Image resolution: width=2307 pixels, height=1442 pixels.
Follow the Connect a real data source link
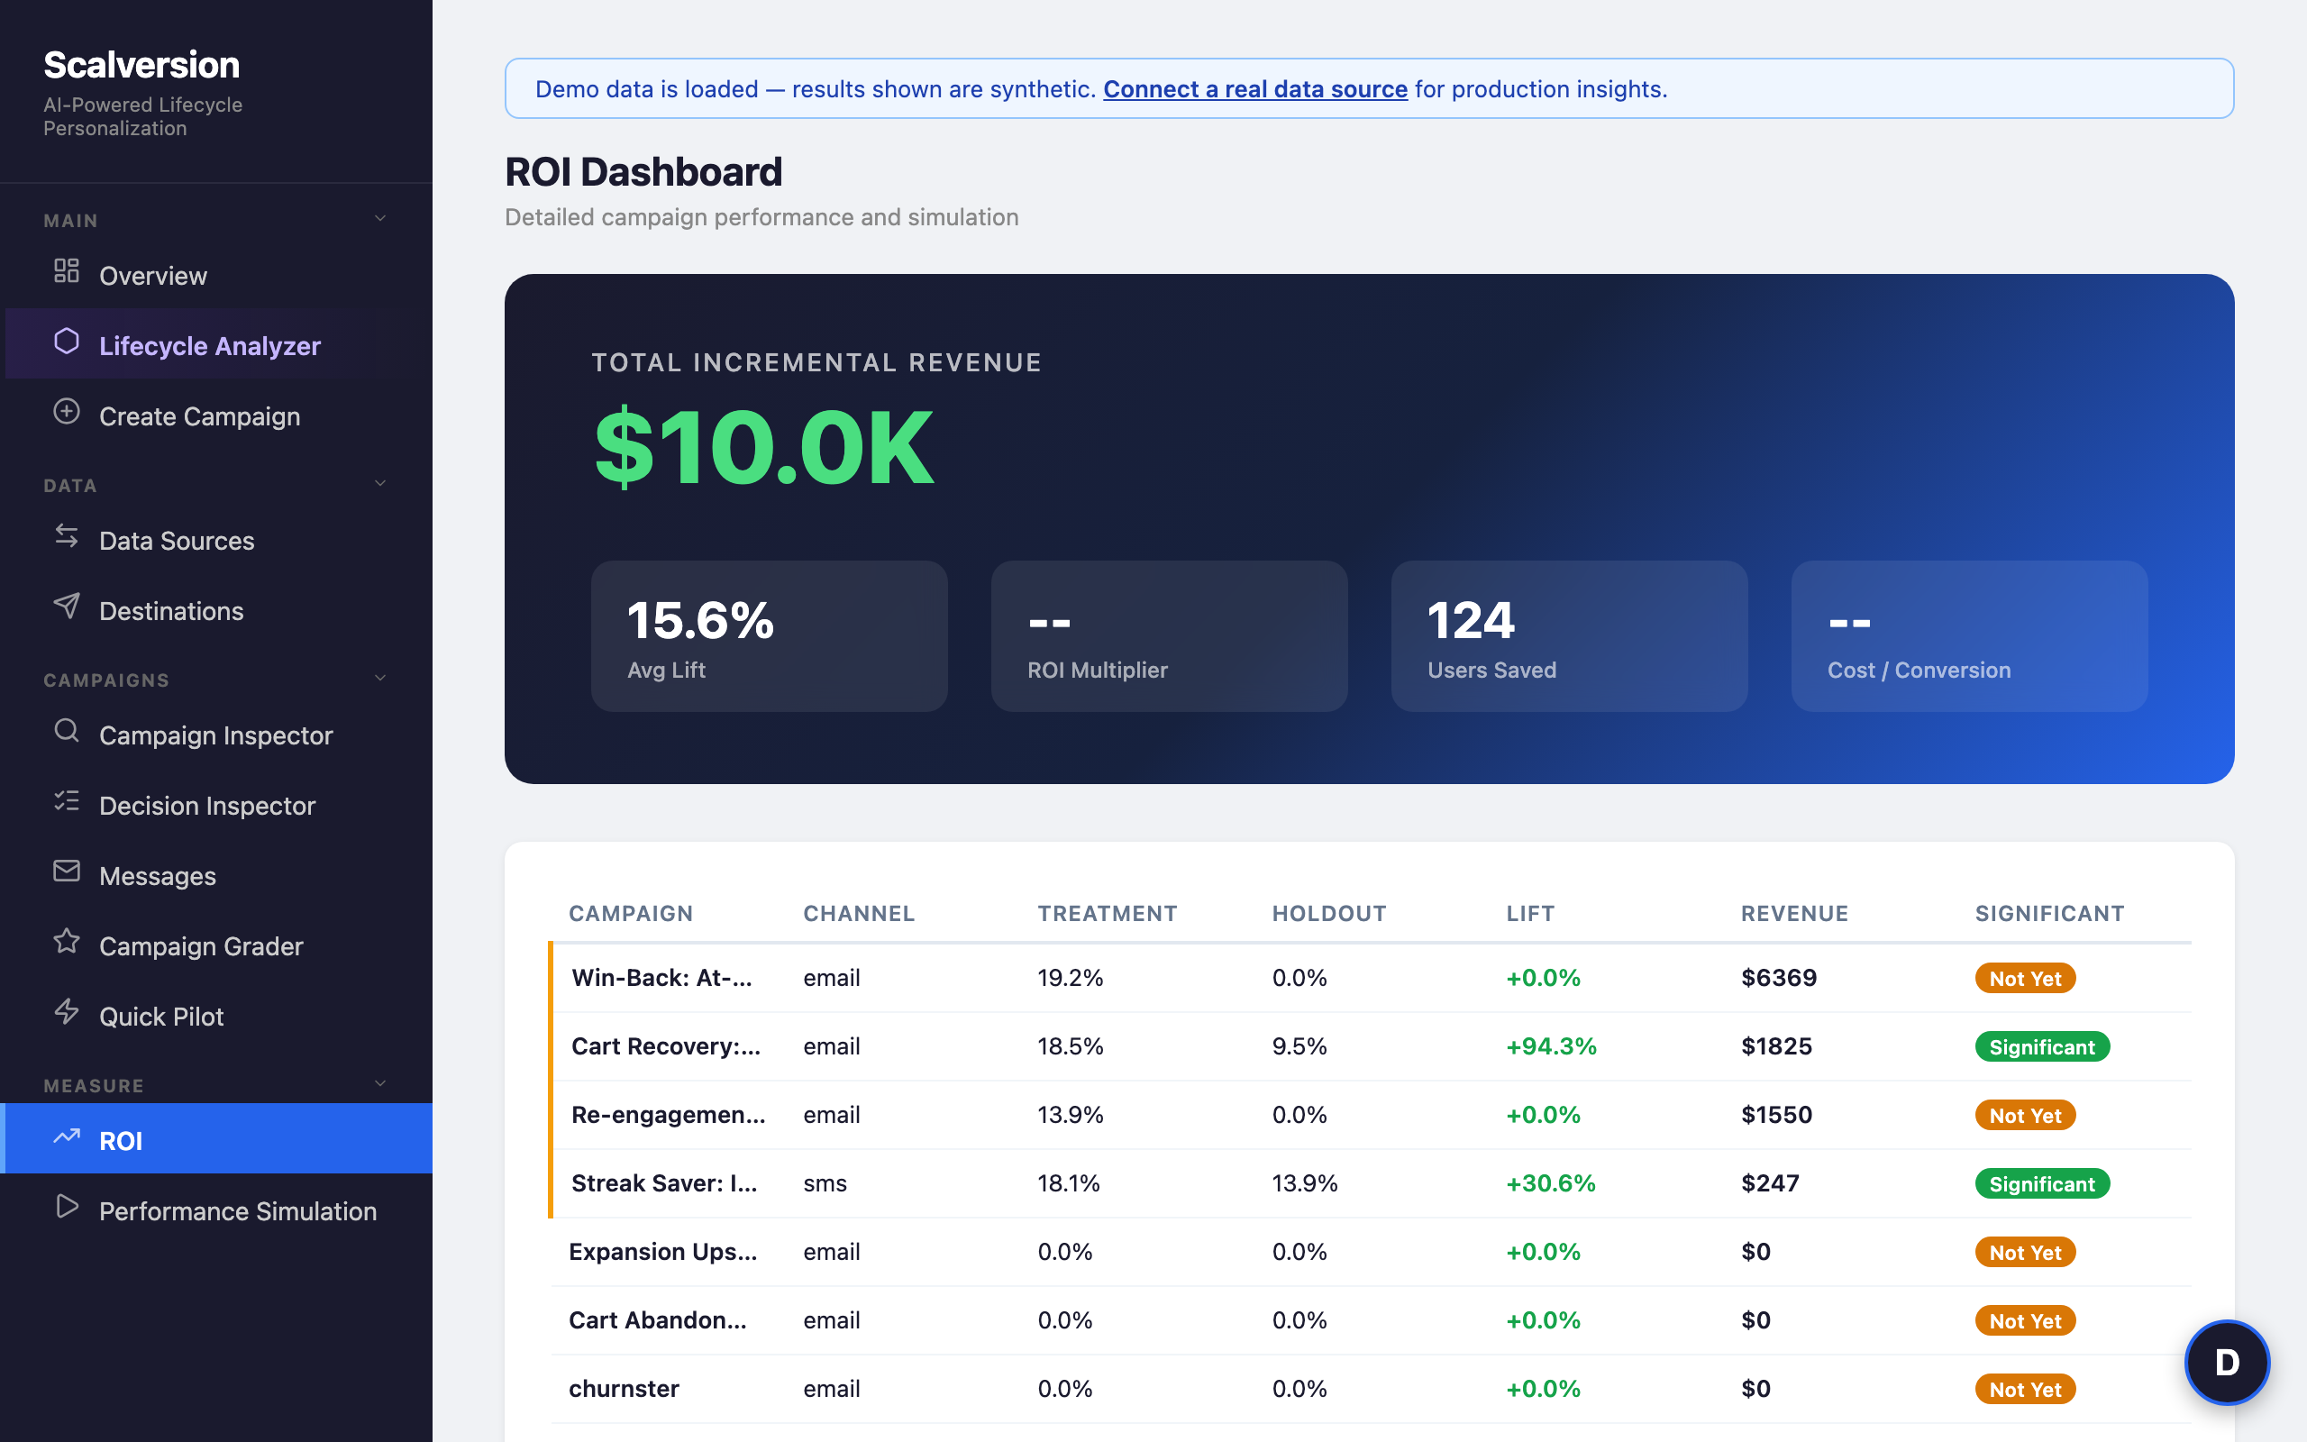[x=1254, y=88]
